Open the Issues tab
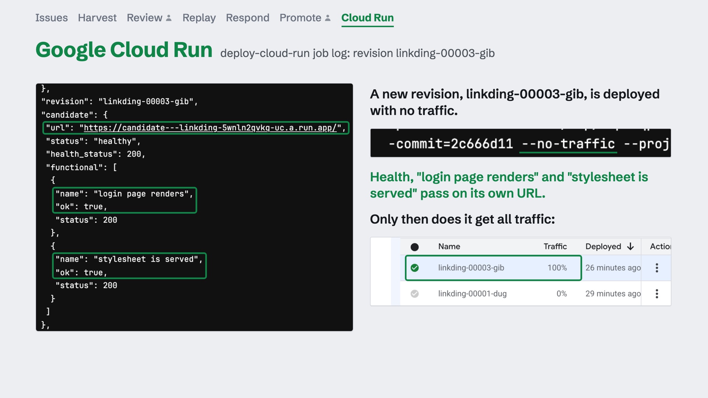Screen dimensions: 708x398 click(51, 18)
